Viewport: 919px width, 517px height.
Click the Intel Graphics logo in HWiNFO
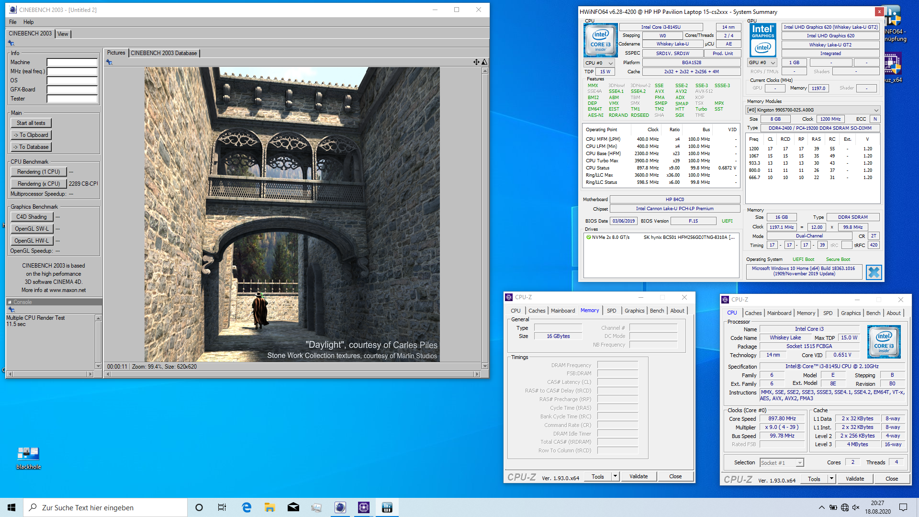pyautogui.click(x=763, y=41)
